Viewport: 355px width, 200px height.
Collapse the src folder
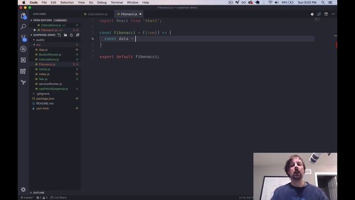coord(38,44)
